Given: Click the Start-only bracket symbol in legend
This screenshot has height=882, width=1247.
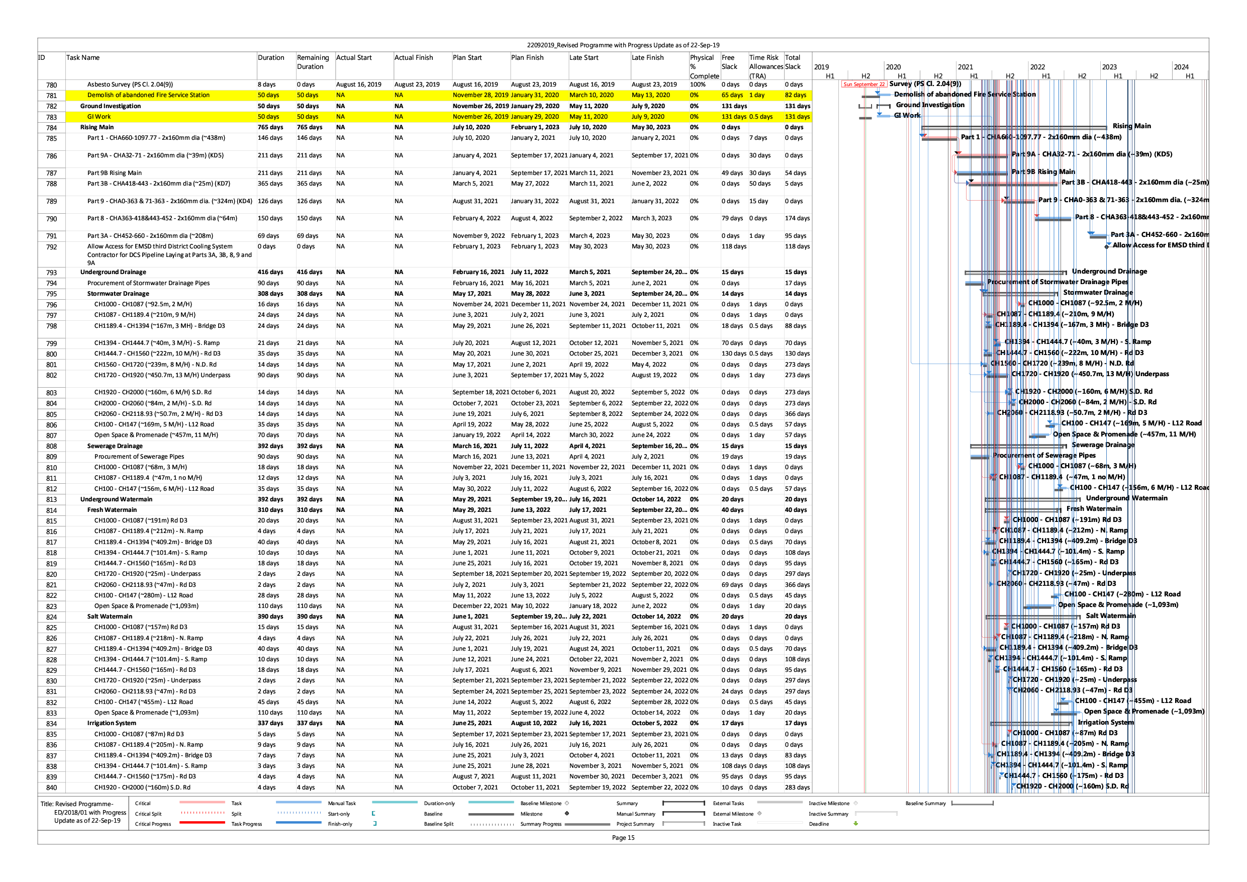Looking at the screenshot, I should click(x=373, y=814).
